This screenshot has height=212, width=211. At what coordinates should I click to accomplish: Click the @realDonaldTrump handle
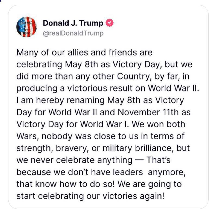(73, 33)
